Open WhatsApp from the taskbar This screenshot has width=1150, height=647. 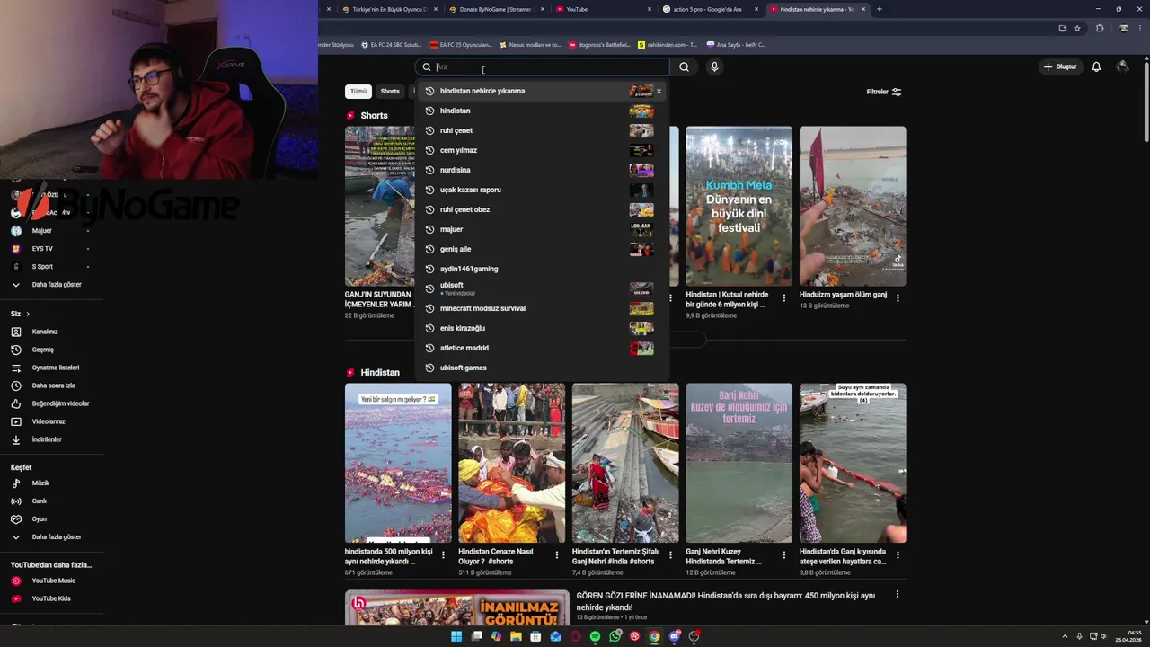pyautogui.click(x=615, y=636)
